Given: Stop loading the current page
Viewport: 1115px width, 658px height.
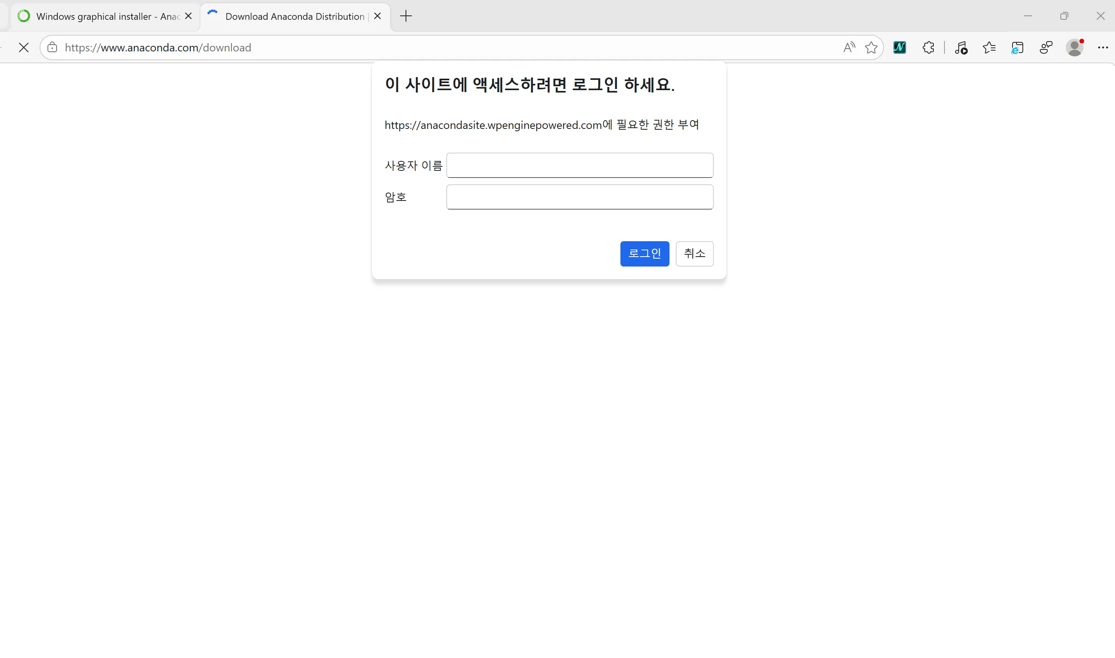Looking at the screenshot, I should (x=23, y=47).
